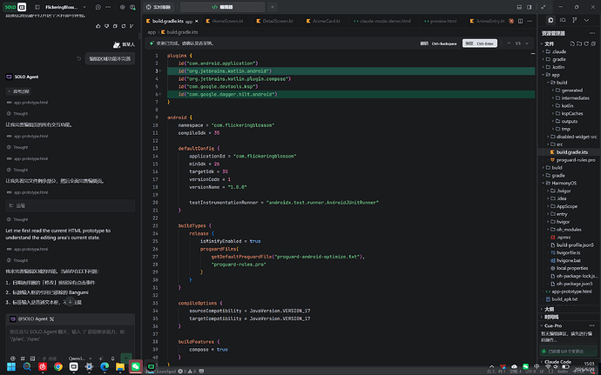
Task: Add a new view with plus button
Action: pyautogui.click(x=272, y=7)
